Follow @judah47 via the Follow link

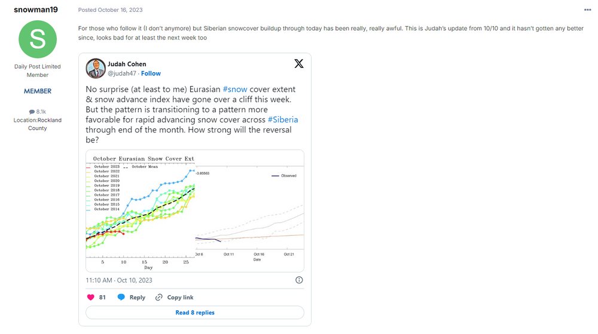point(151,73)
